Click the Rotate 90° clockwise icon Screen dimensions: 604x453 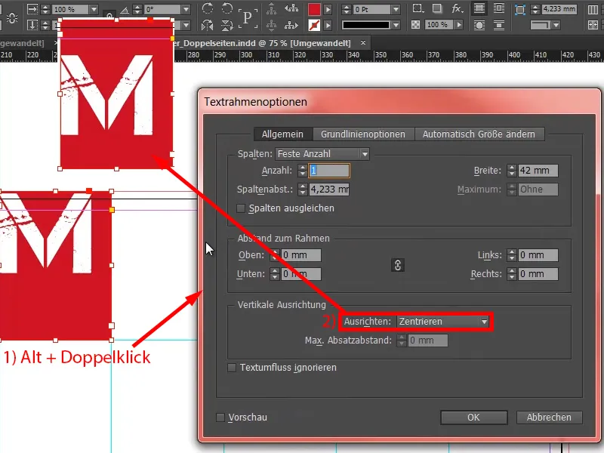[208, 8]
